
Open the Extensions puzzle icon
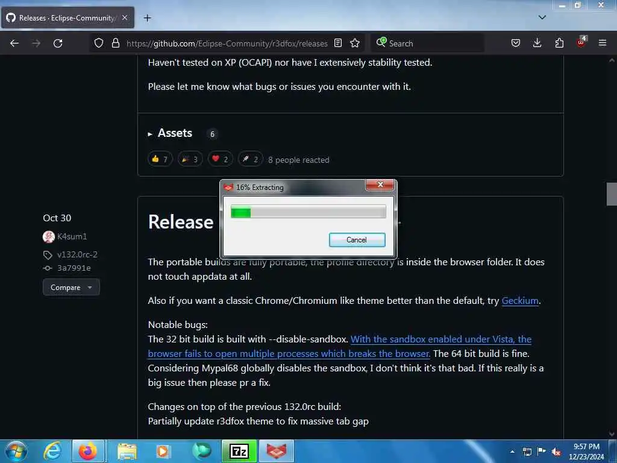point(559,43)
